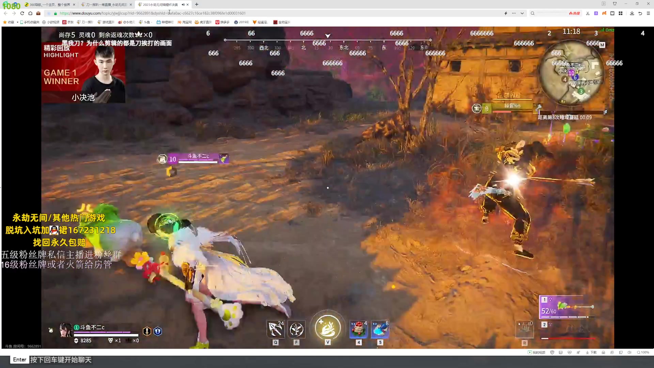
Task: Click the lightning speed mode icon
Action: 505,13
